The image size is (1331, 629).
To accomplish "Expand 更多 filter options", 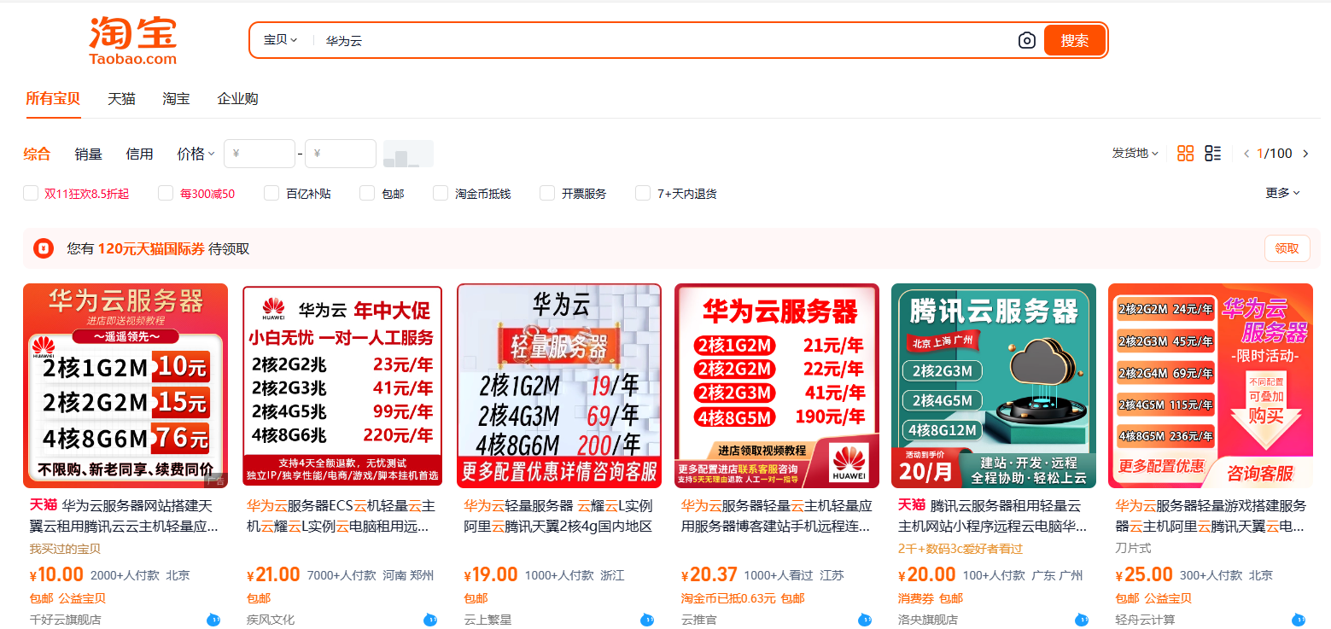I will 1282,193.
